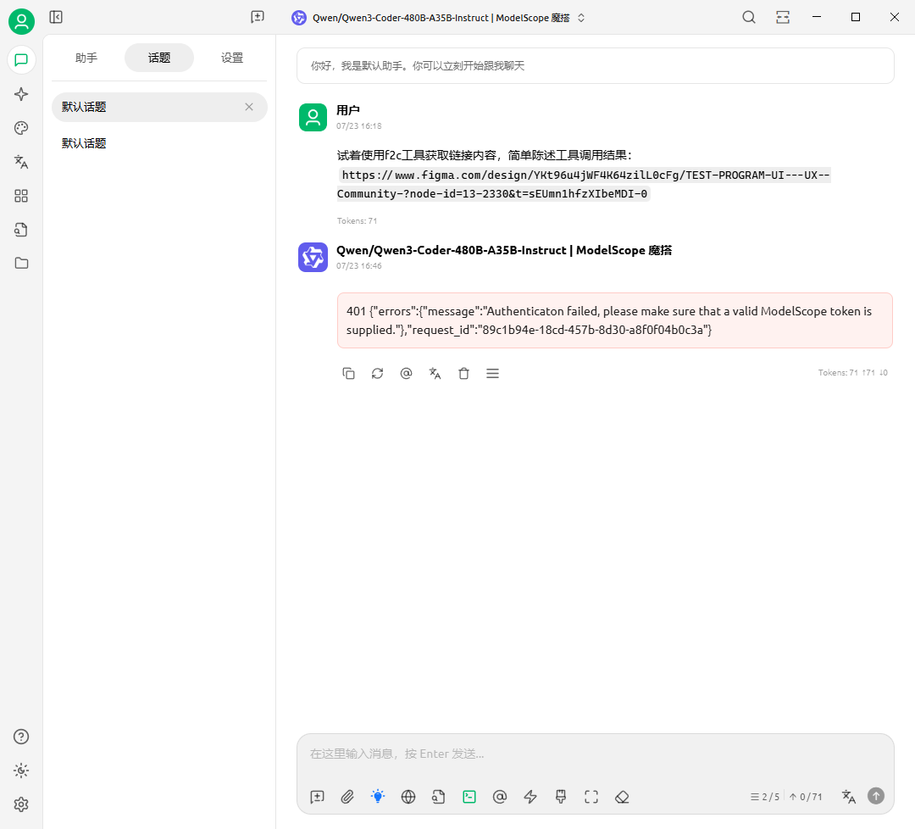Click the 用户 message avatar
The image size is (915, 829).
coord(313,117)
